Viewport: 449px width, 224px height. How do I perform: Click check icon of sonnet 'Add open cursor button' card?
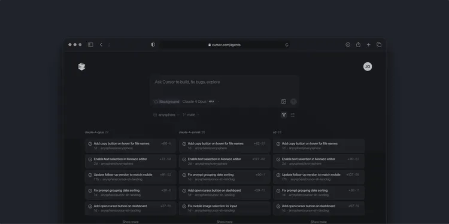coord(184,191)
